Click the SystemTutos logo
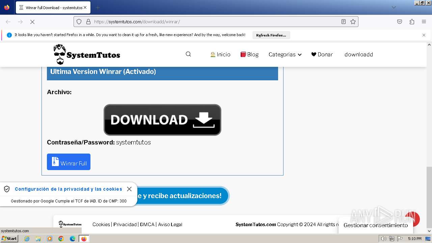This screenshot has height=243, width=432. tap(87, 54)
